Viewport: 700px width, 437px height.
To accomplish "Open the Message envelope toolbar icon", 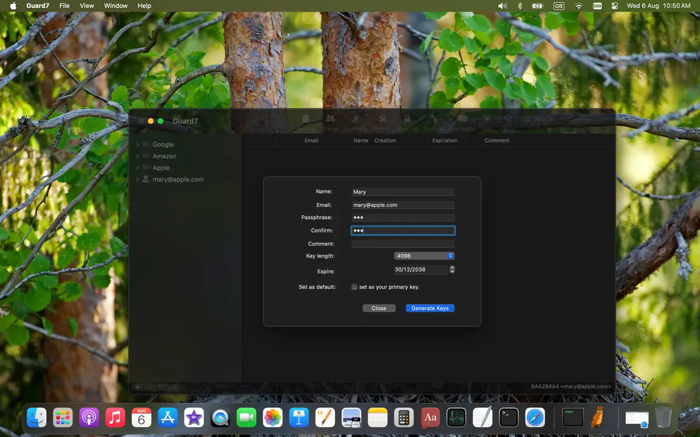I will coord(462,118).
